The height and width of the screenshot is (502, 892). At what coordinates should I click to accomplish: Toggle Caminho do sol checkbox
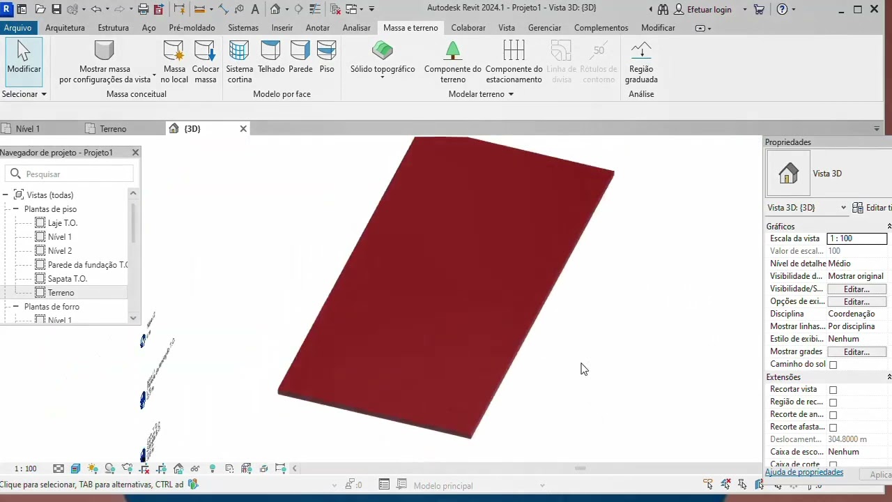pos(833,365)
